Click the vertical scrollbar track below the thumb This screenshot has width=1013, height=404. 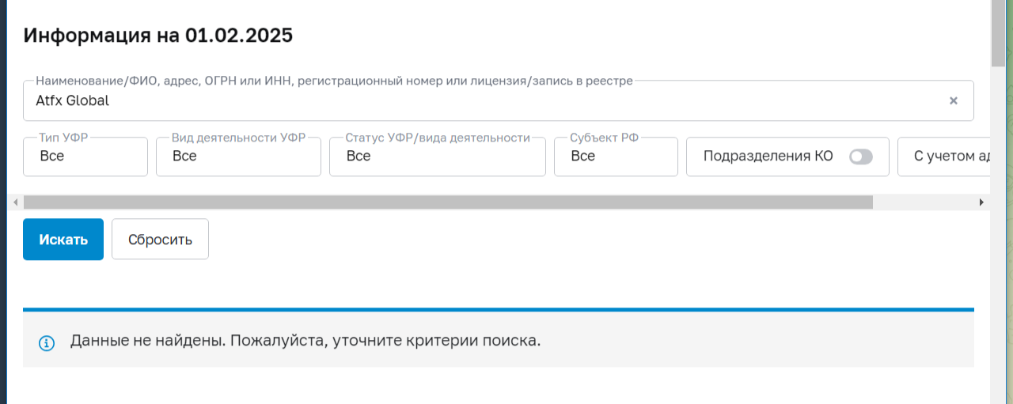tap(998, 237)
